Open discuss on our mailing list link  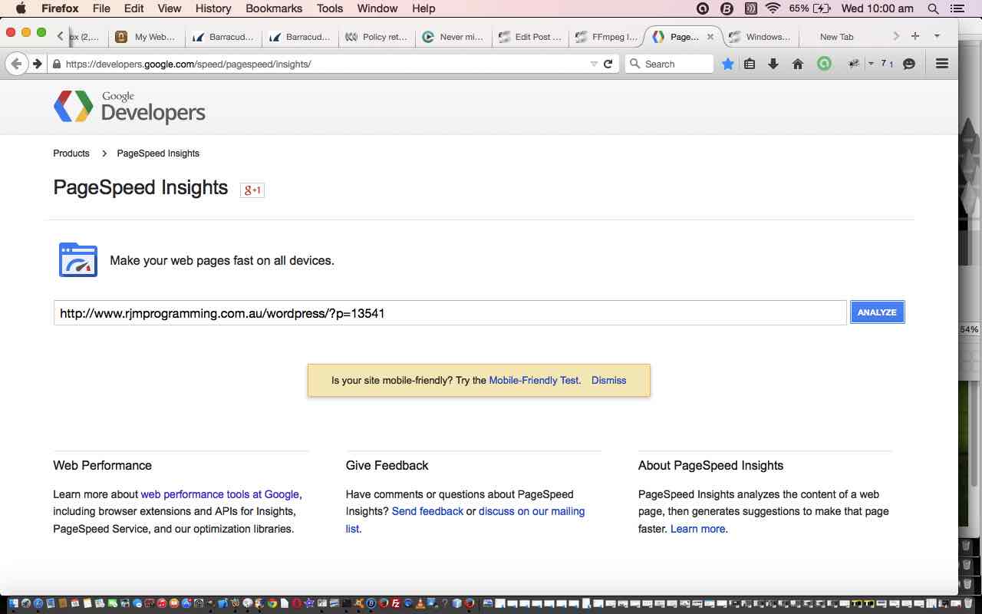coord(465,520)
